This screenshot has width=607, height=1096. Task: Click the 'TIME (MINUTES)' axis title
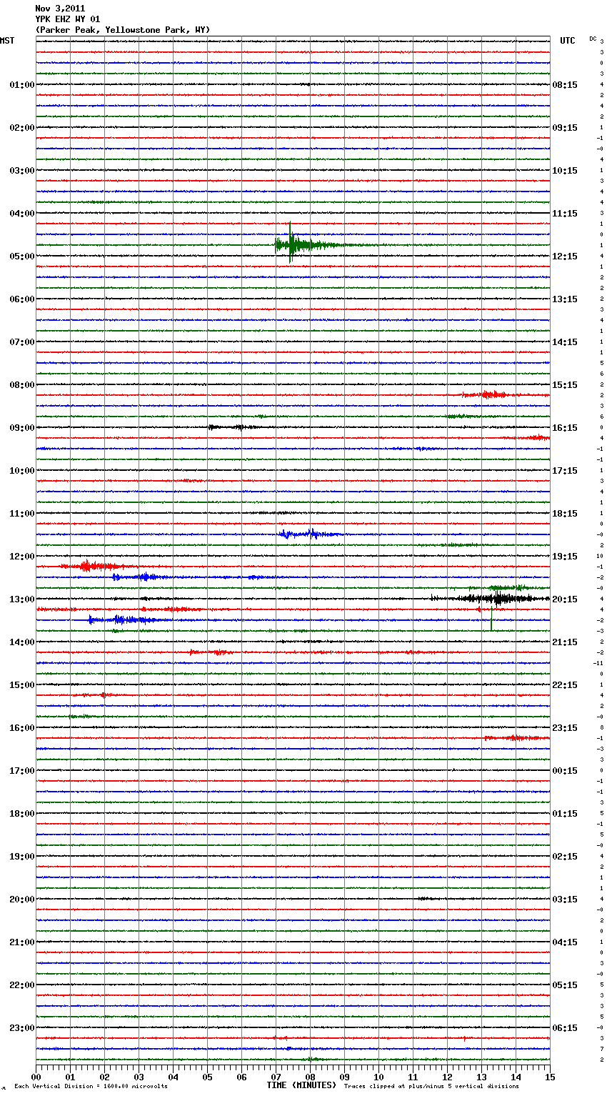point(301,1085)
